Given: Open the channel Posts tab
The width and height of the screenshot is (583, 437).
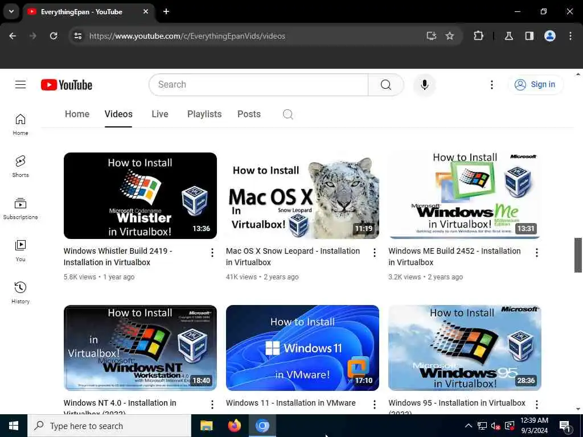Looking at the screenshot, I should [249, 114].
